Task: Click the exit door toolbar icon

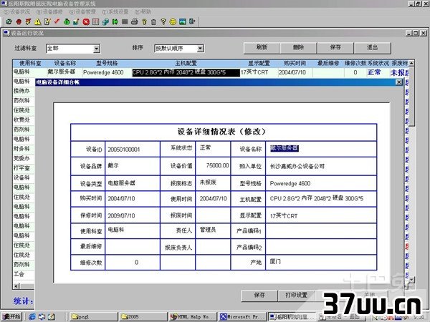Action: coord(192,21)
